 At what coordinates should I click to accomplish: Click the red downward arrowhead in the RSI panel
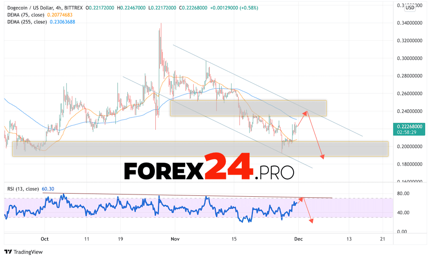coord(311,221)
